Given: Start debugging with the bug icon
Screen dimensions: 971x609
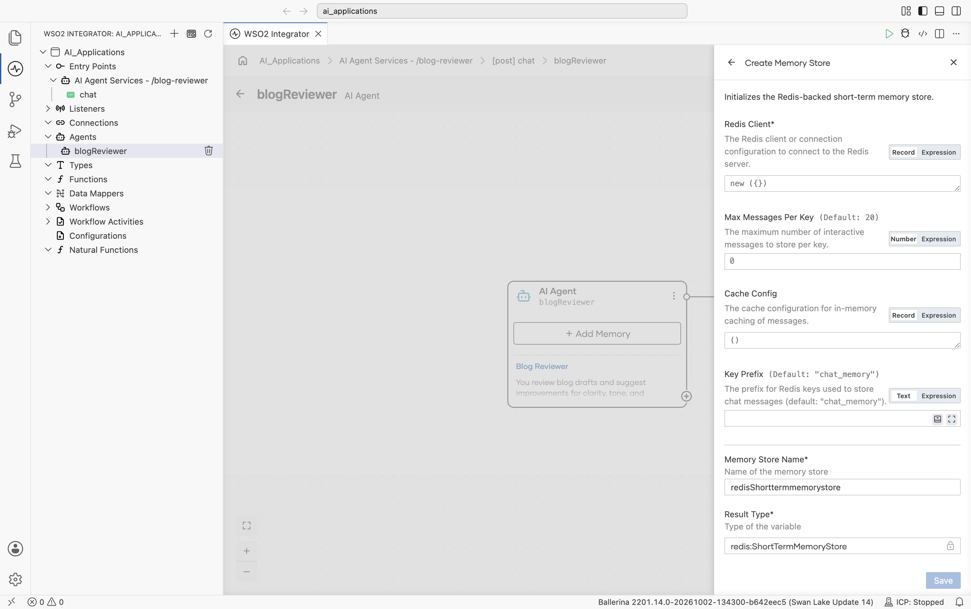Looking at the screenshot, I should pos(905,33).
